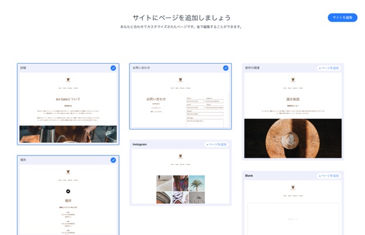Add the 食材の調達 page via ページを追加

[x=328, y=68]
